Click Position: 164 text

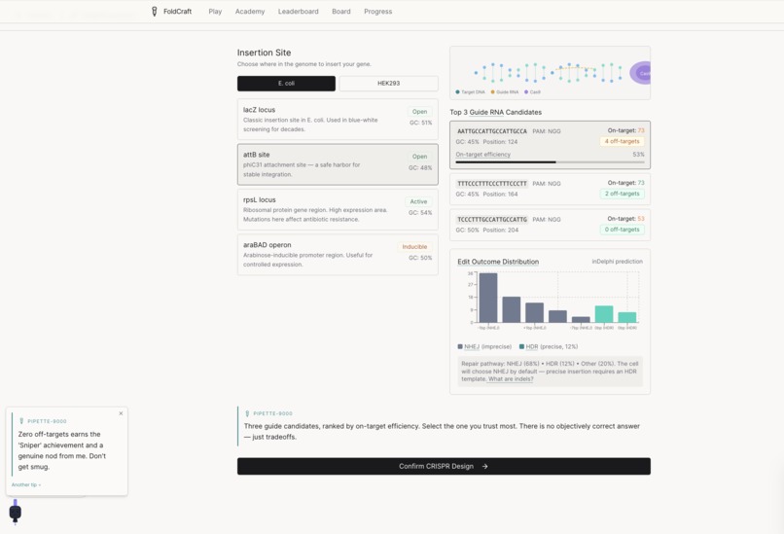(500, 194)
